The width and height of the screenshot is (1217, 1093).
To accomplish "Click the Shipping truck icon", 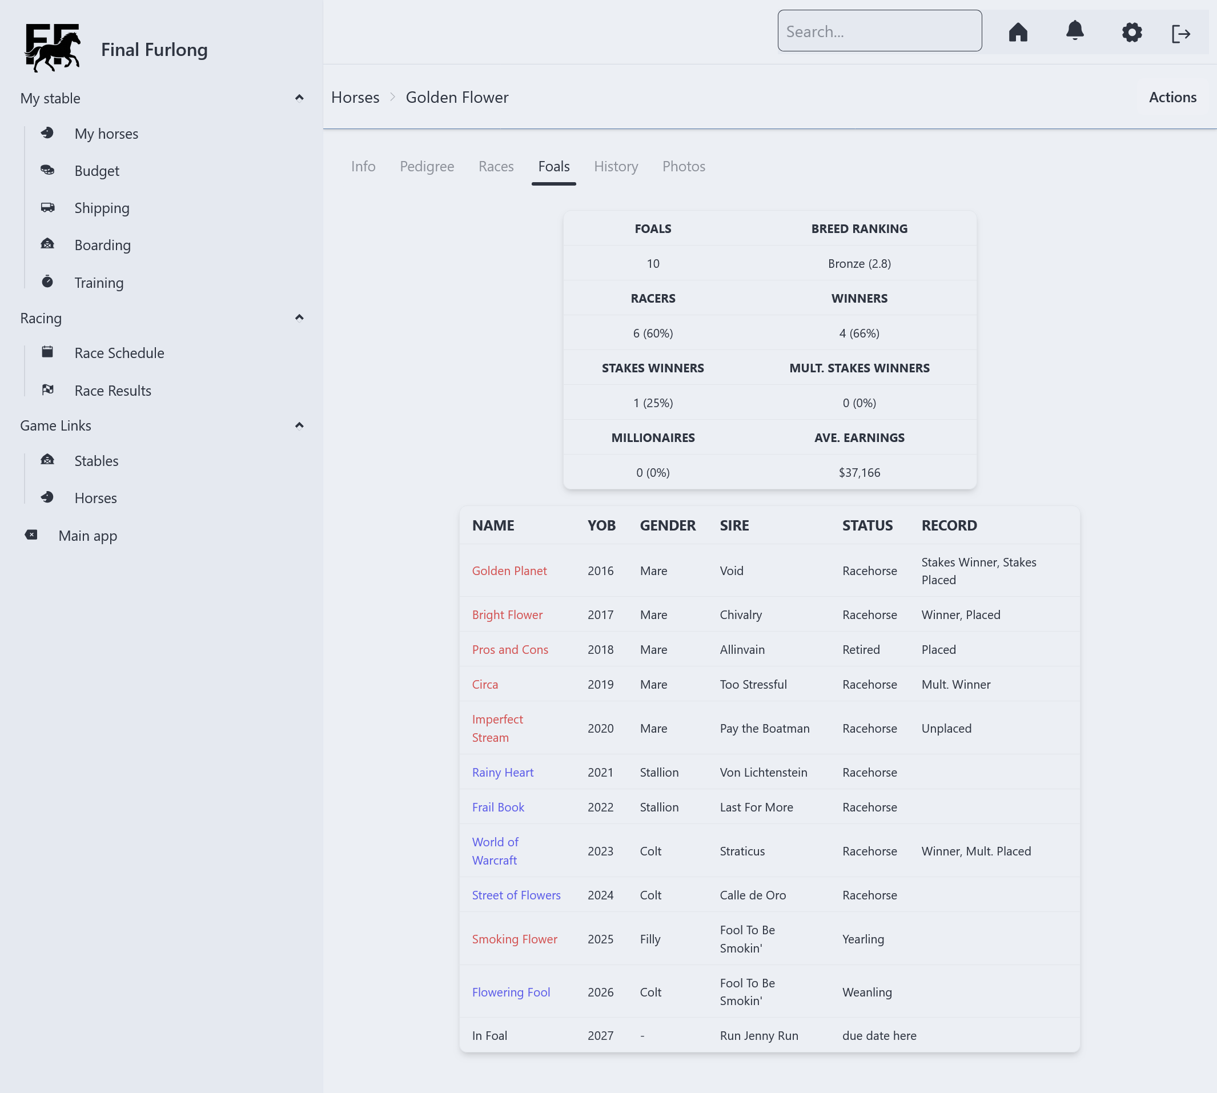I will click(47, 207).
